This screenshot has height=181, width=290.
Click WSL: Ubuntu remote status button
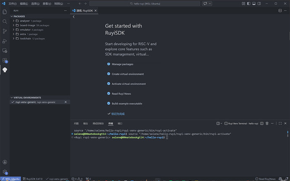coord(11,178)
